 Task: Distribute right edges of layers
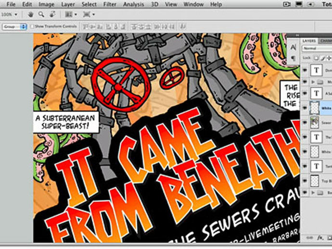tap(172, 26)
